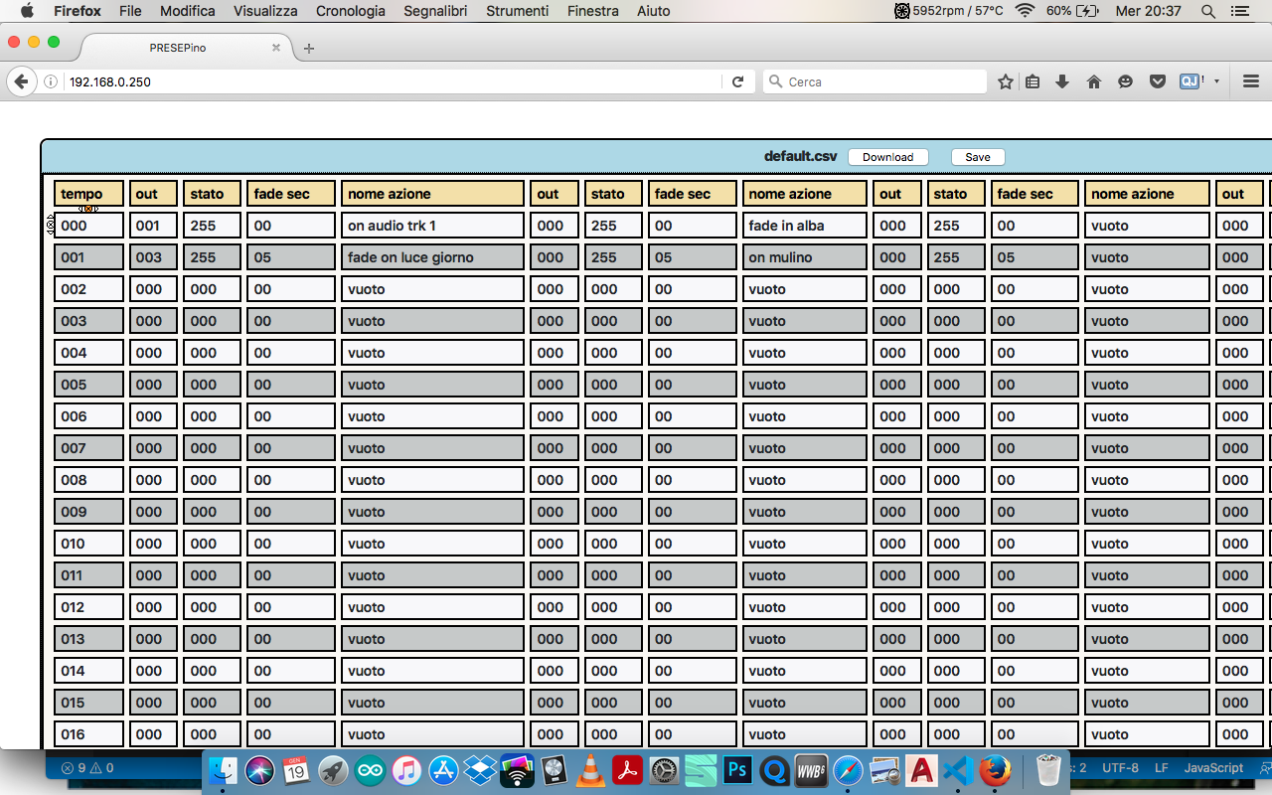Select the PRESEPino browser tab
This screenshot has width=1272, height=795.
pos(179,46)
